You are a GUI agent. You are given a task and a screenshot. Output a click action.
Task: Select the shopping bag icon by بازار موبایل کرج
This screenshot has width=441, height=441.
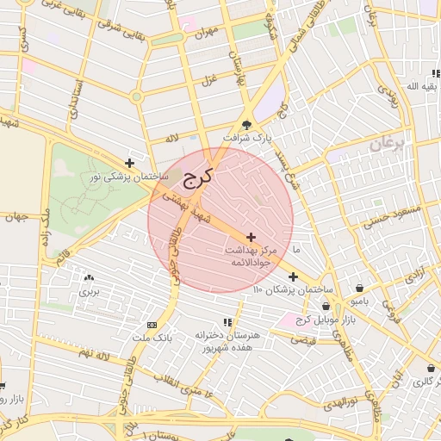(x=326, y=307)
